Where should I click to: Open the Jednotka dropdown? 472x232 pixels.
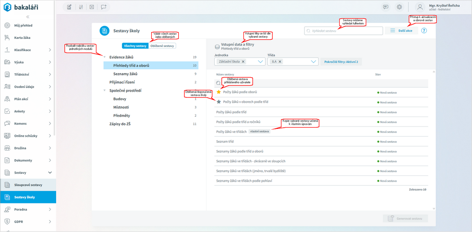(261, 62)
